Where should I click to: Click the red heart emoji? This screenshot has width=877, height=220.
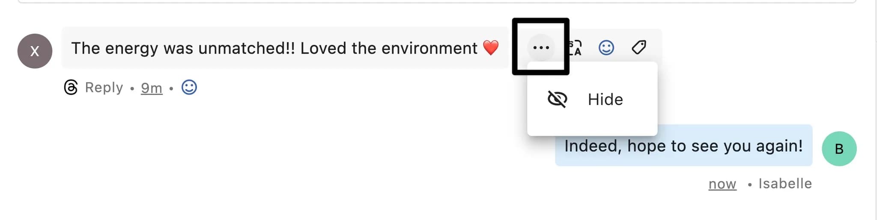[491, 48]
